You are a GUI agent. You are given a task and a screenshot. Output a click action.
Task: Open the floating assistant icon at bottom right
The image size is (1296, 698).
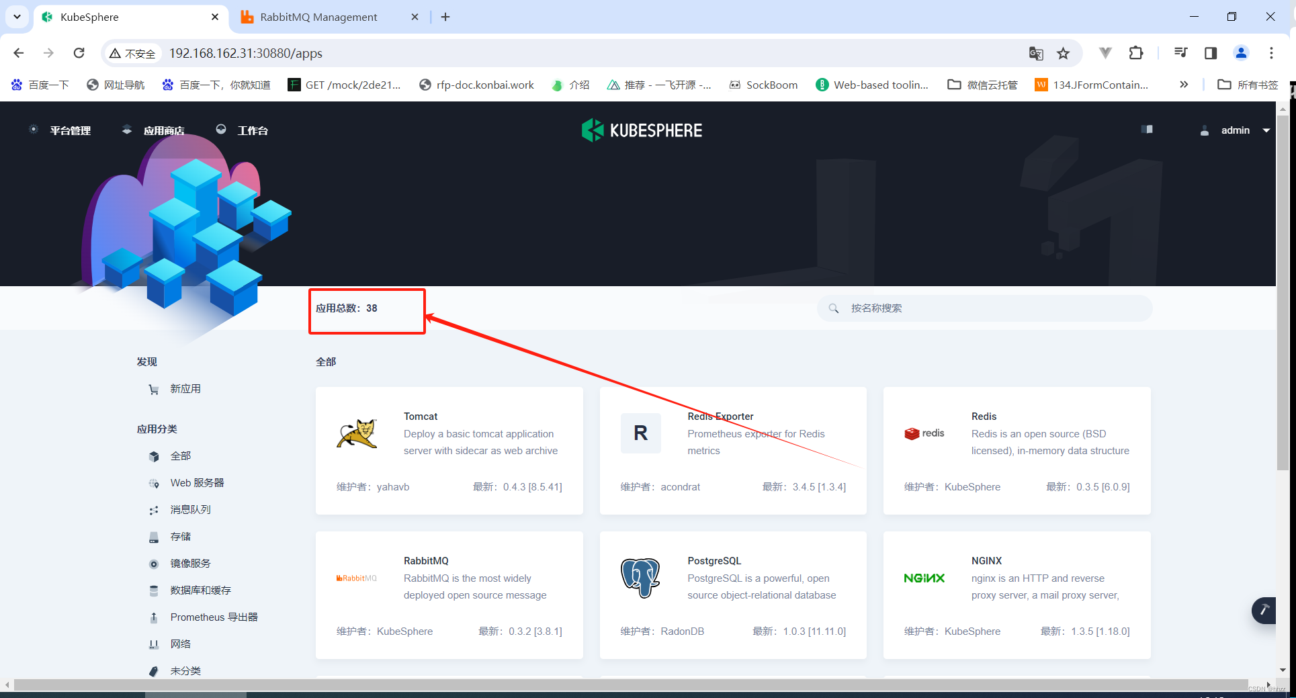pyautogui.click(x=1264, y=611)
